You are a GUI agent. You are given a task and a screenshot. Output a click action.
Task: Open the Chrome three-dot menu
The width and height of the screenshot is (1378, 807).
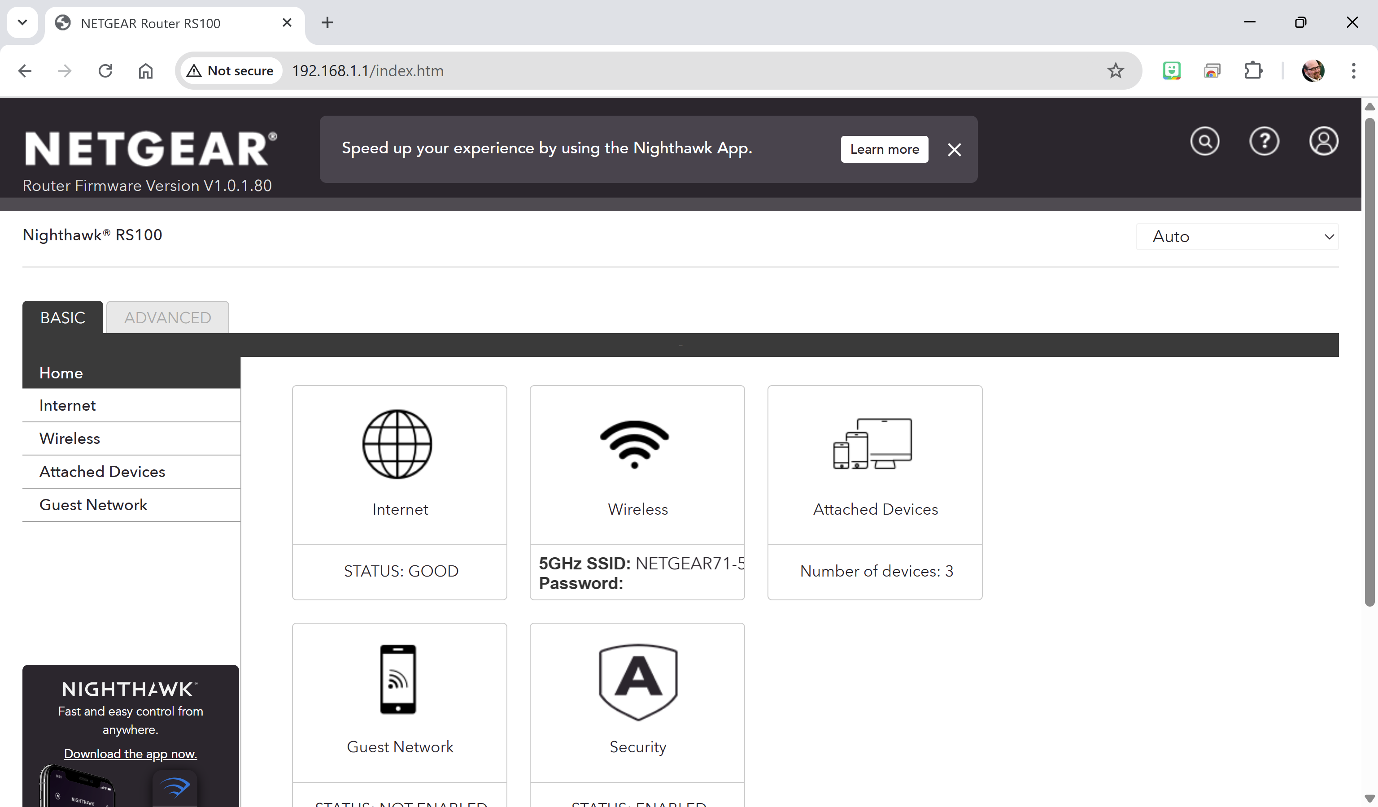point(1353,71)
